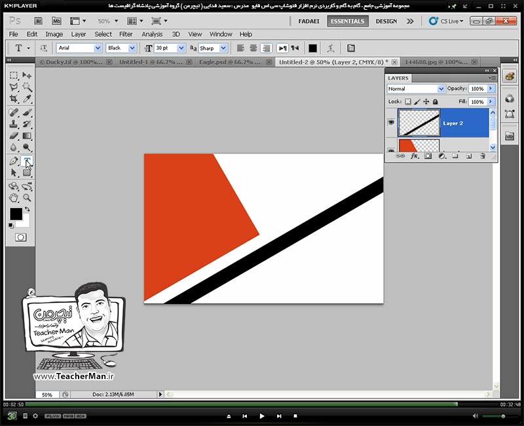Open the Character and Paragraph panel icon
The image size is (524, 426).
click(350, 48)
